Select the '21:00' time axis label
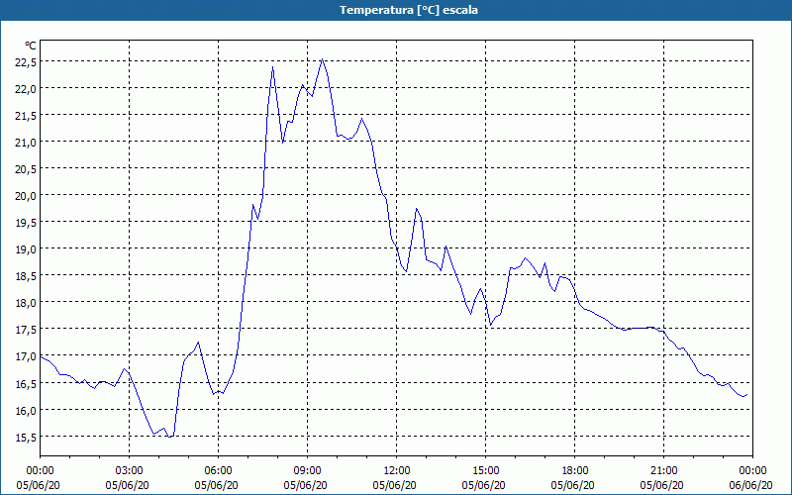The height and width of the screenshot is (495, 792). [663, 471]
